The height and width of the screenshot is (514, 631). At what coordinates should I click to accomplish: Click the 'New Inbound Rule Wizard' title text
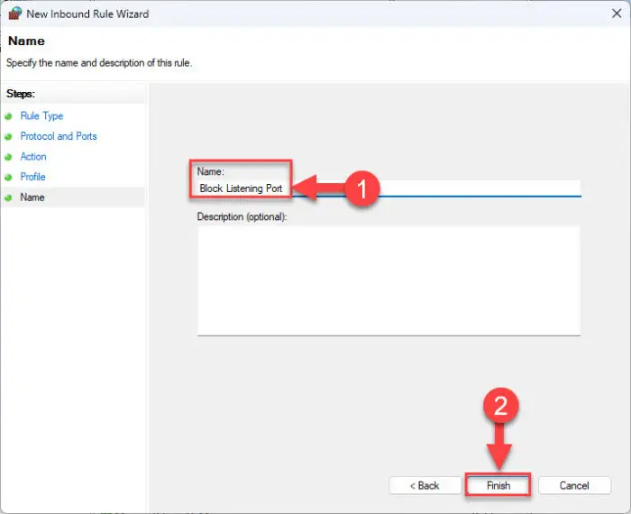tap(87, 14)
